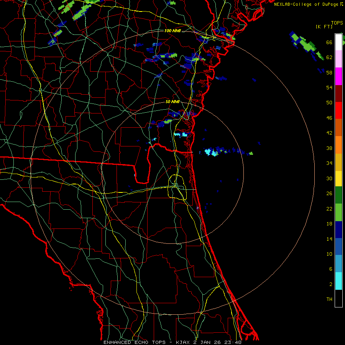Click the magenta legend swatch
This screenshot has height=345, width=345.
(338, 76)
